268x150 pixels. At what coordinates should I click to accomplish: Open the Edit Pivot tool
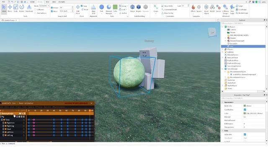[78, 9]
